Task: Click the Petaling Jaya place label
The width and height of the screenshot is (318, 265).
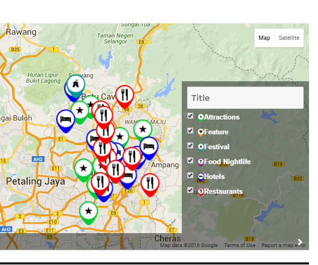Action: [36, 181]
